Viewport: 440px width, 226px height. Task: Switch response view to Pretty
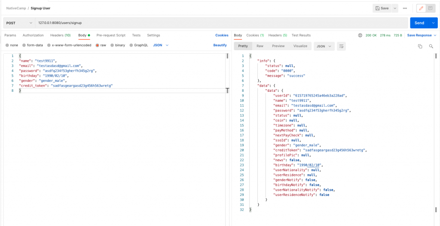pos(243,46)
